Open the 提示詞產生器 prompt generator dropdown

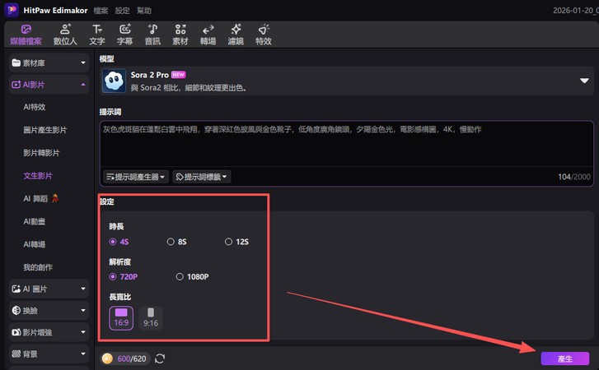[x=136, y=177]
